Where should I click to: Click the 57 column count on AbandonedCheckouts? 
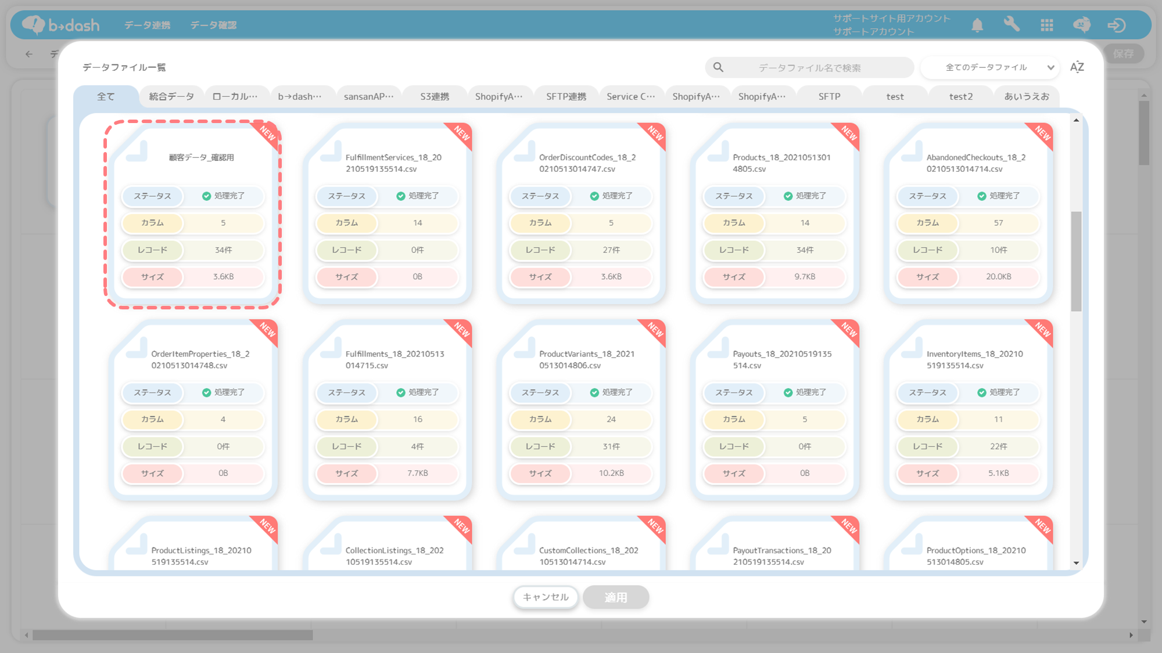[998, 223]
